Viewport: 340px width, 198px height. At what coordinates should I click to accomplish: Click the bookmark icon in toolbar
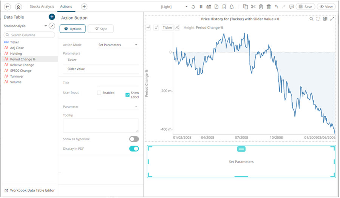point(224,7)
